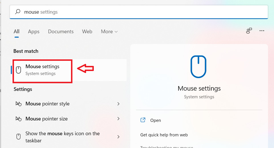Select the Web search tab
The image size is (274, 148).
pyautogui.click(x=87, y=32)
